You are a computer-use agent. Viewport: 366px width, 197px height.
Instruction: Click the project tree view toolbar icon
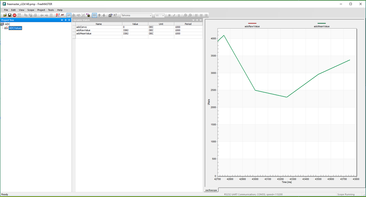click(19, 15)
